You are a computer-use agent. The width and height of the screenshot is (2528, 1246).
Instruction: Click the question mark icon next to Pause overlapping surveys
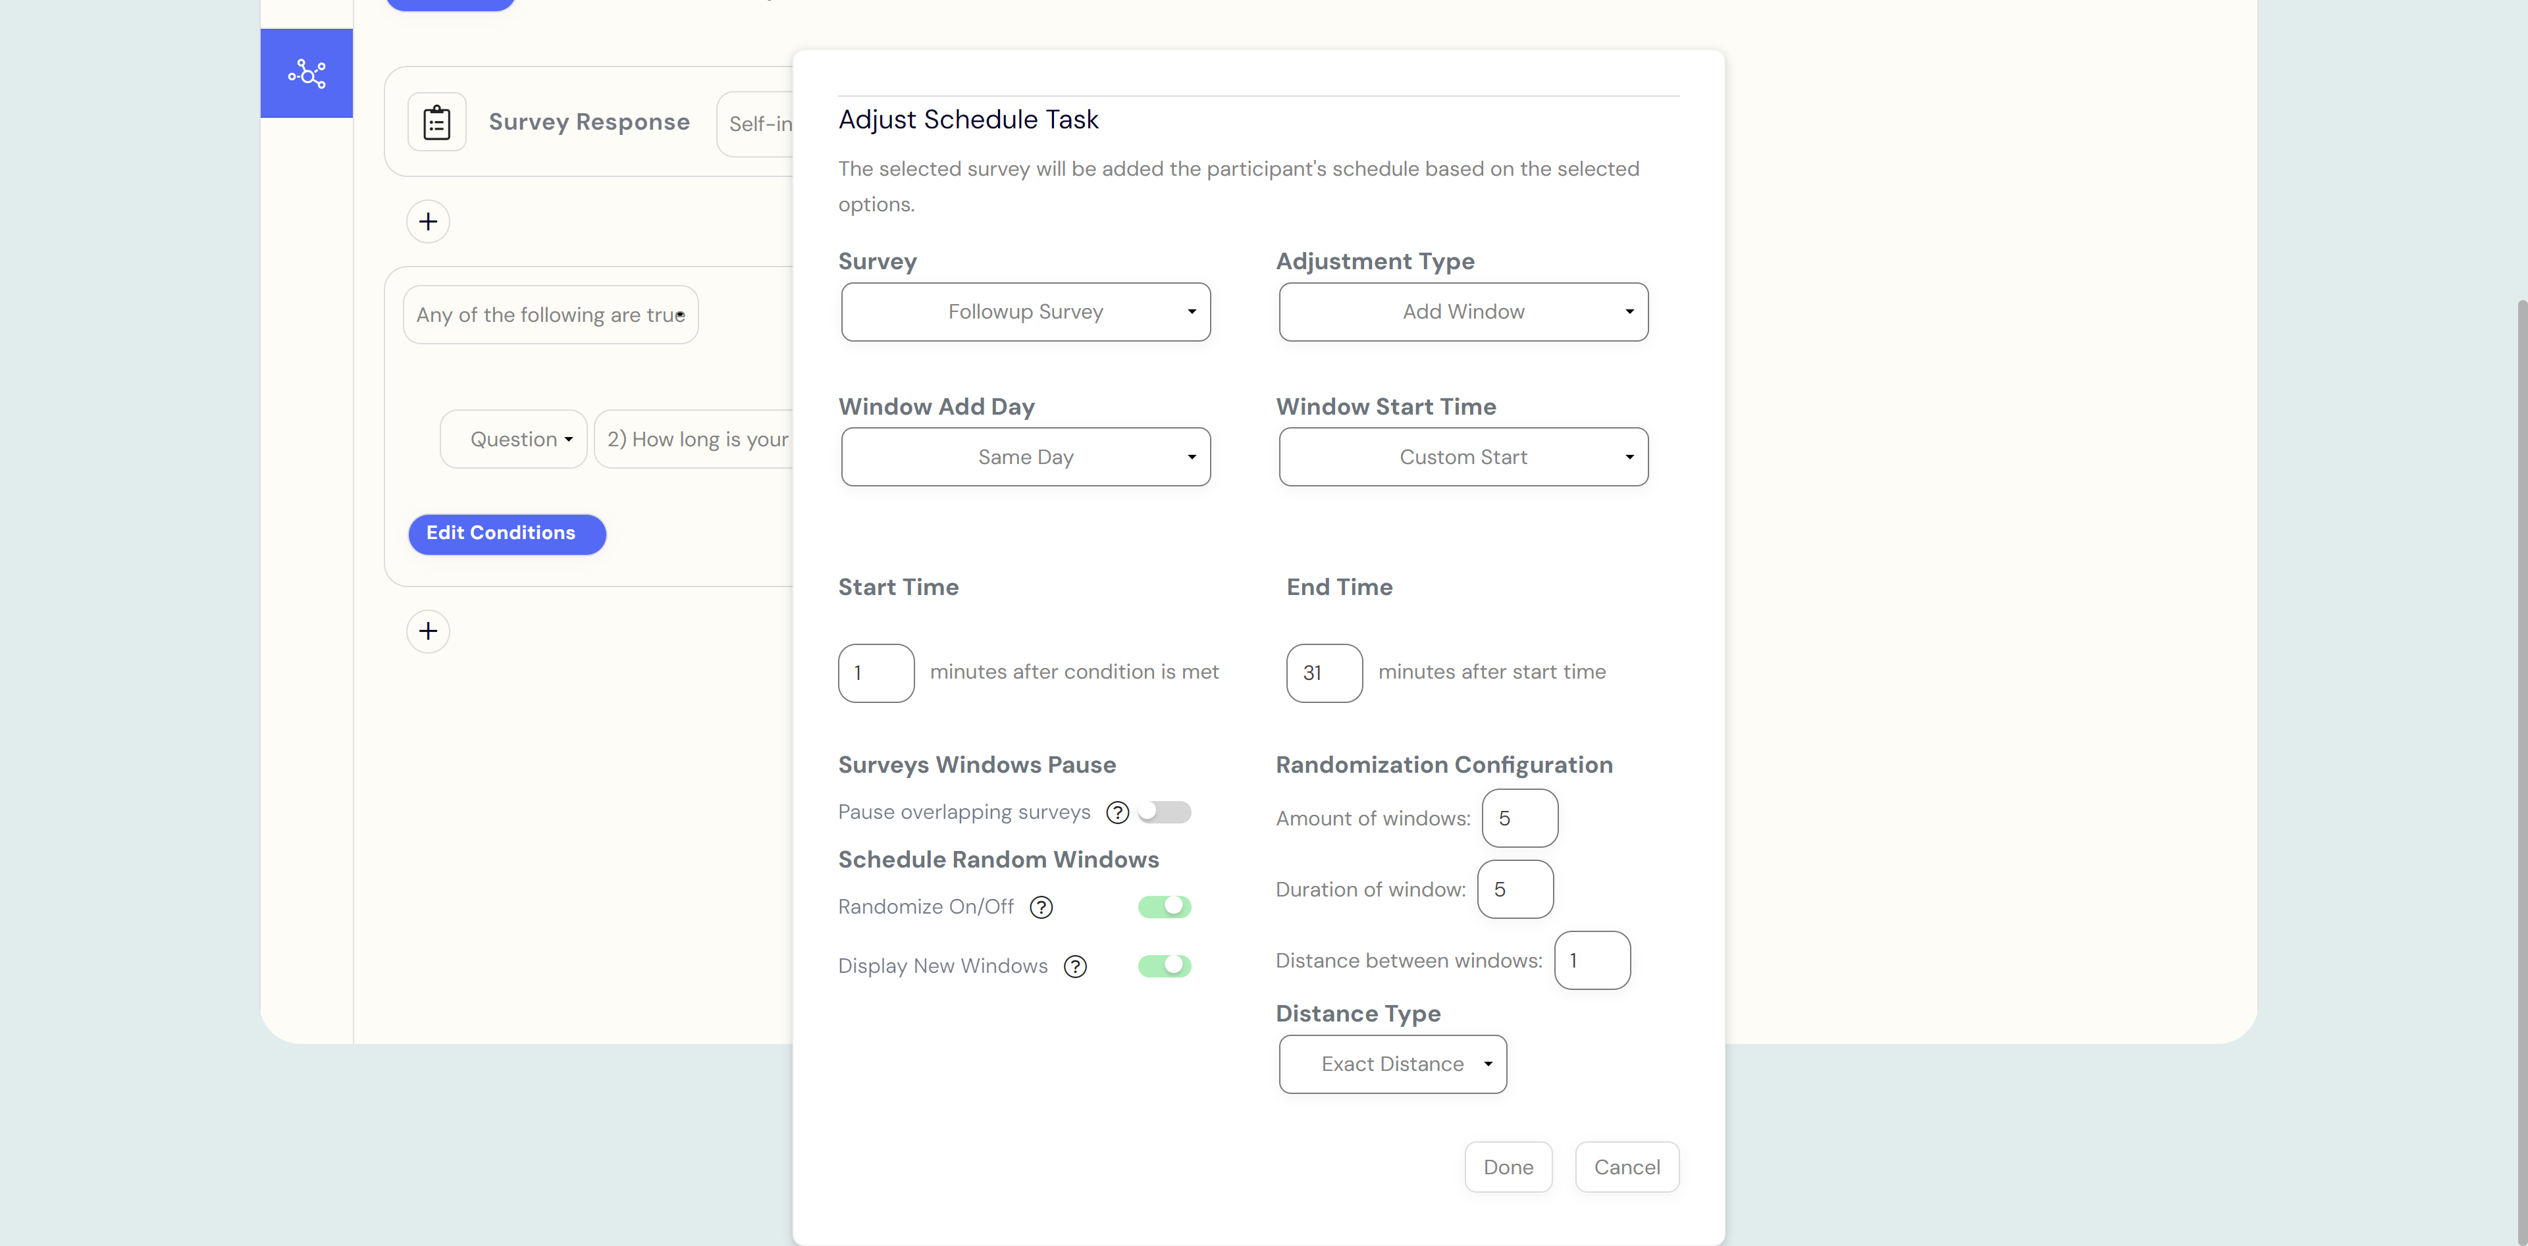tap(1116, 812)
